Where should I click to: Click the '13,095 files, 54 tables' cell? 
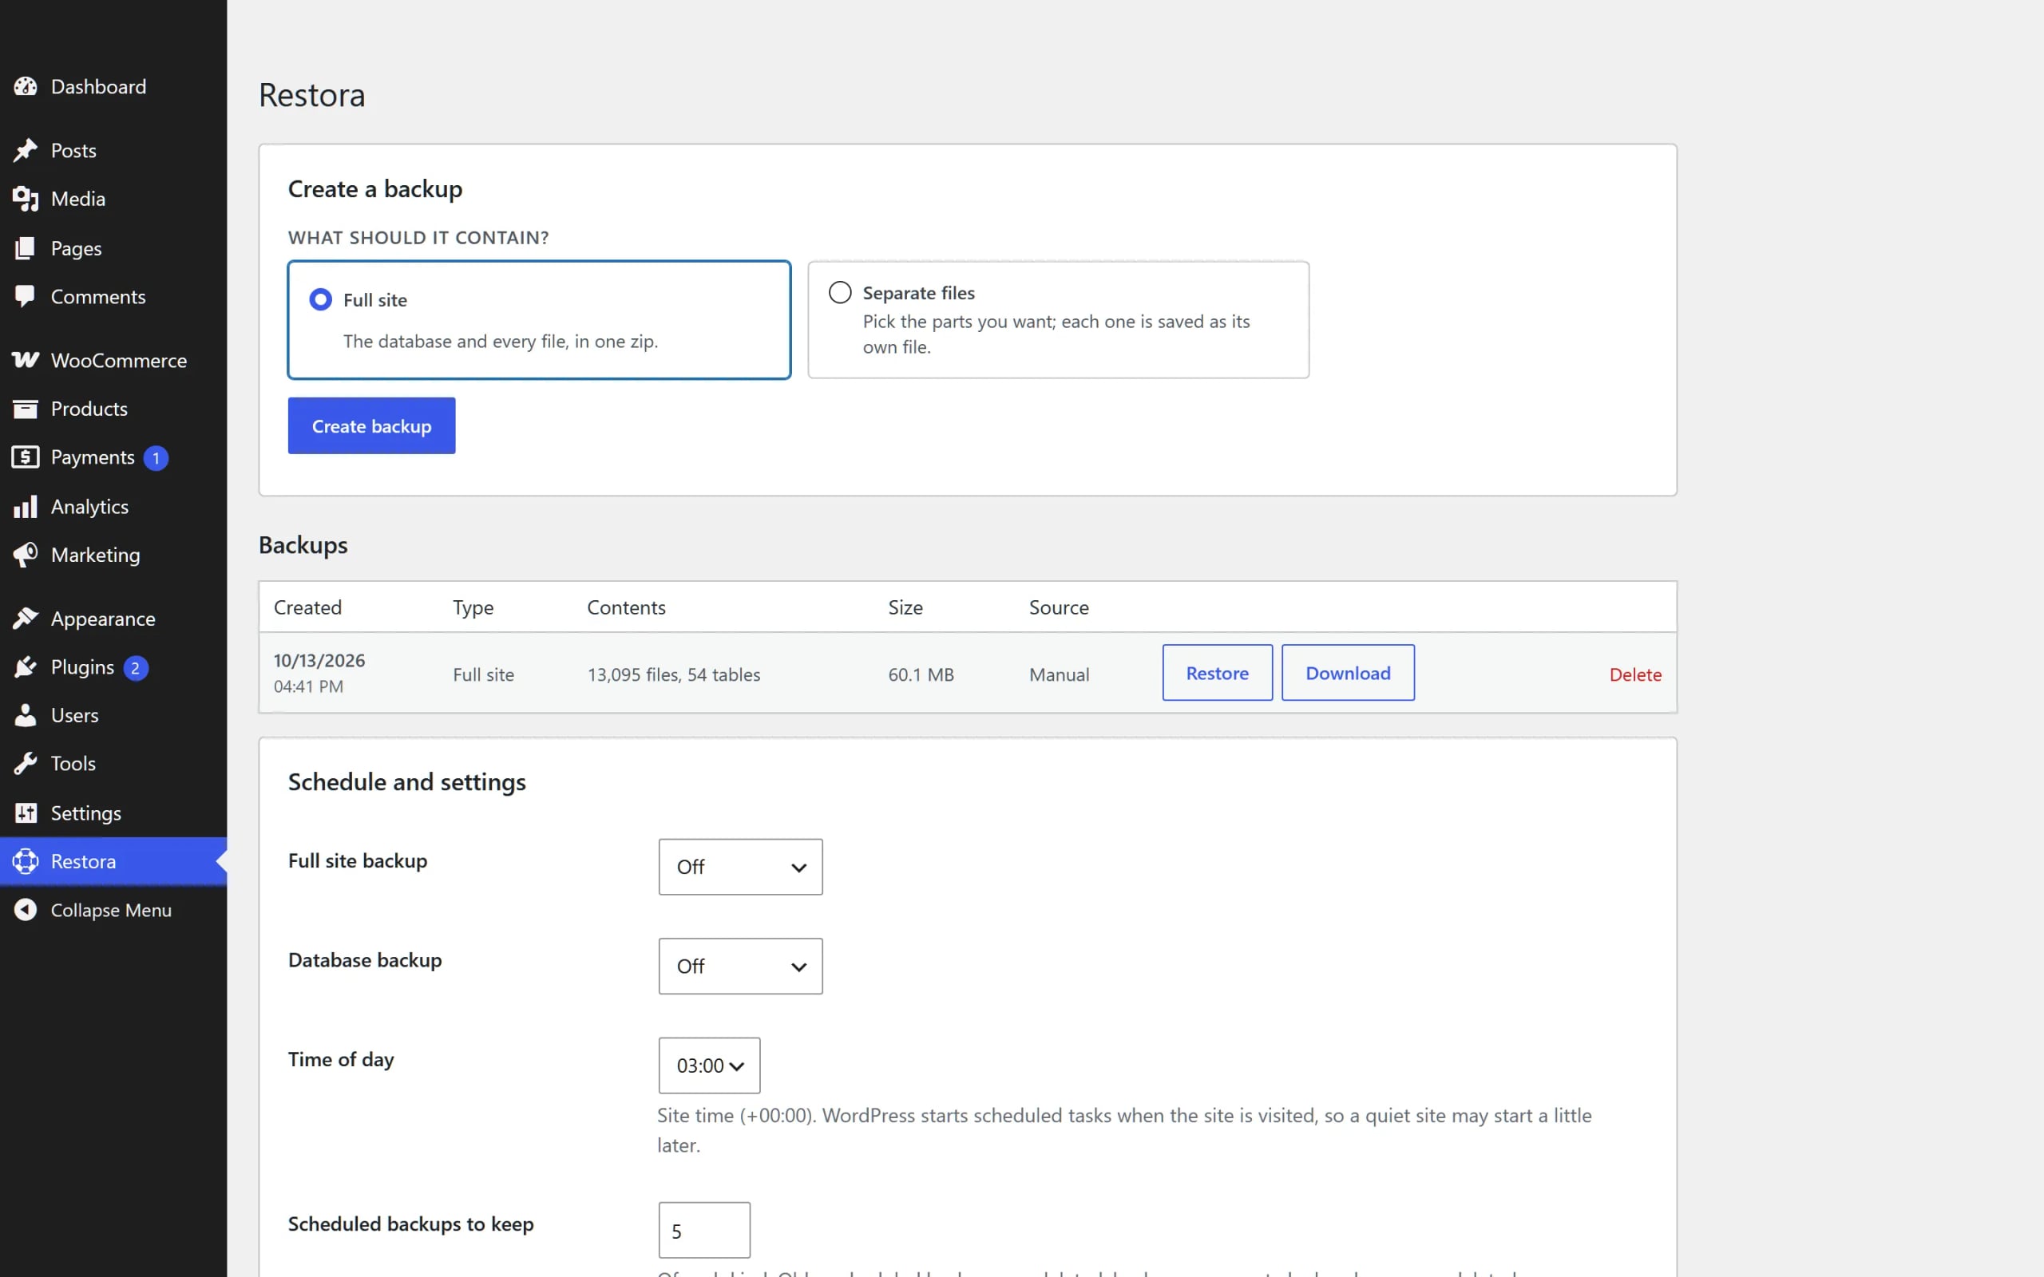tap(673, 674)
